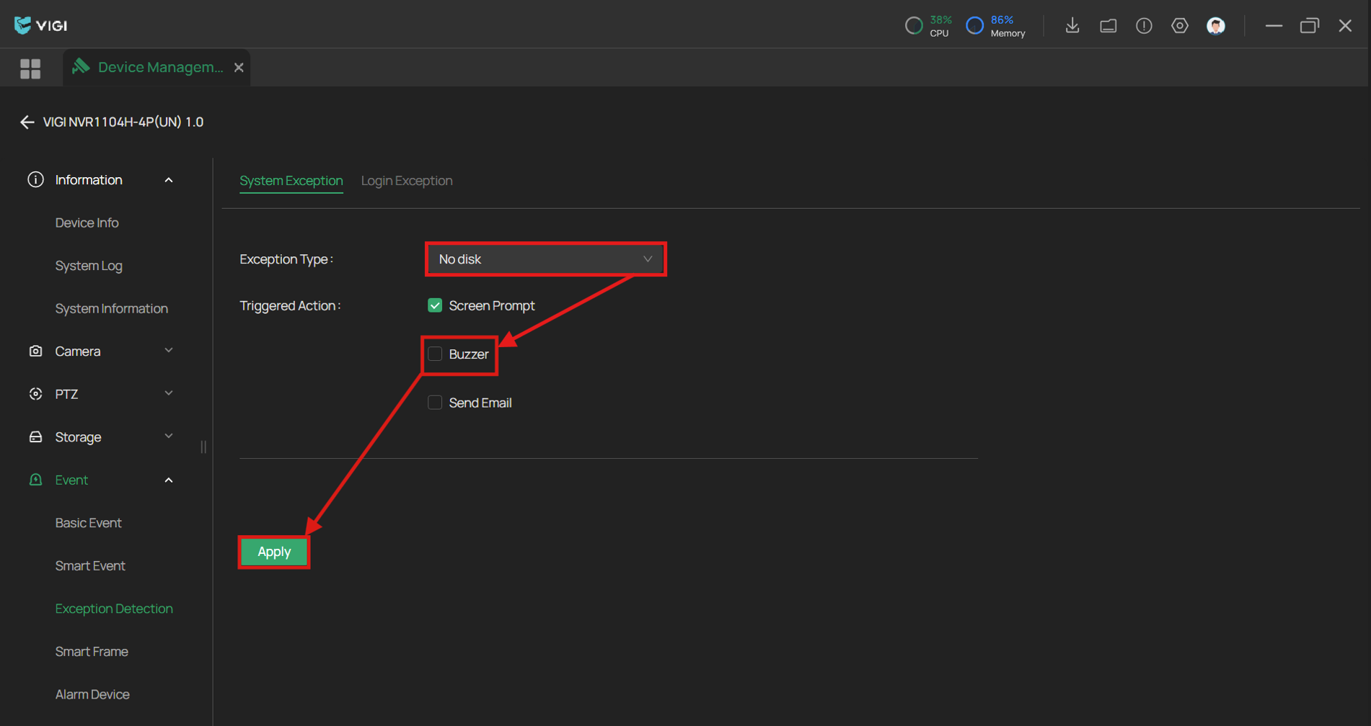The image size is (1371, 726).
Task: Enable the Buzzer checkbox
Action: 435,354
